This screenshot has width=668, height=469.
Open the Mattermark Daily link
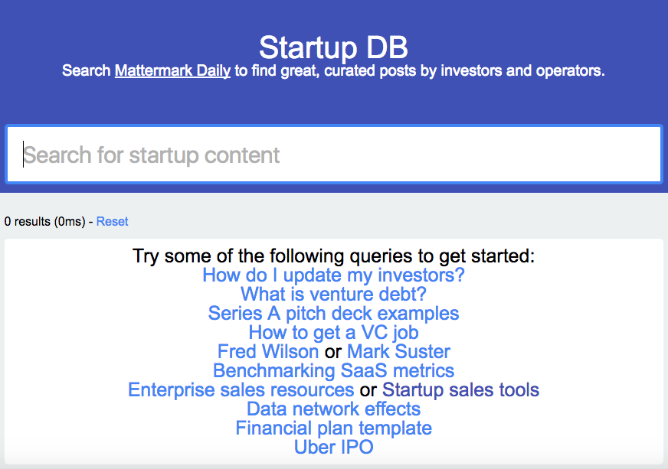pyautogui.click(x=172, y=71)
